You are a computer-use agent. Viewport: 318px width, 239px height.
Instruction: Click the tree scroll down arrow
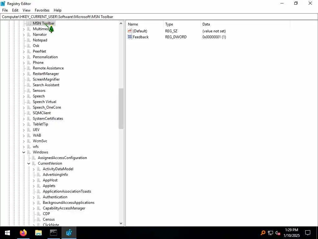[x=121, y=223]
